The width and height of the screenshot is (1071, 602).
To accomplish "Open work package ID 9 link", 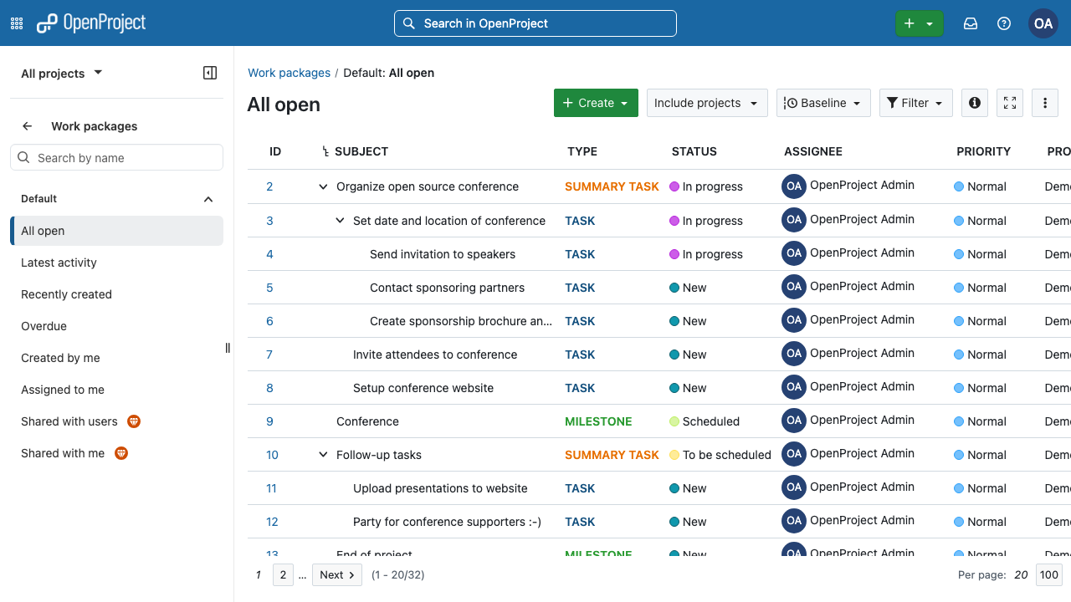I will pos(269,421).
